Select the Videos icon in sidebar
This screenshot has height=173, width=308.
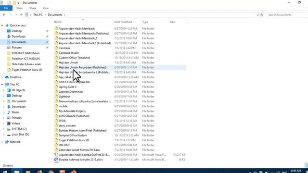(9, 124)
